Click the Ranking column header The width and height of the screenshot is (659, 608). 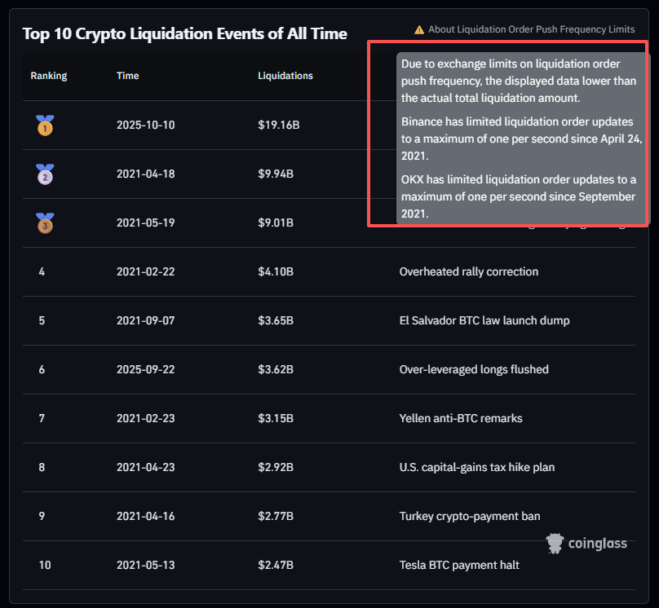[49, 76]
